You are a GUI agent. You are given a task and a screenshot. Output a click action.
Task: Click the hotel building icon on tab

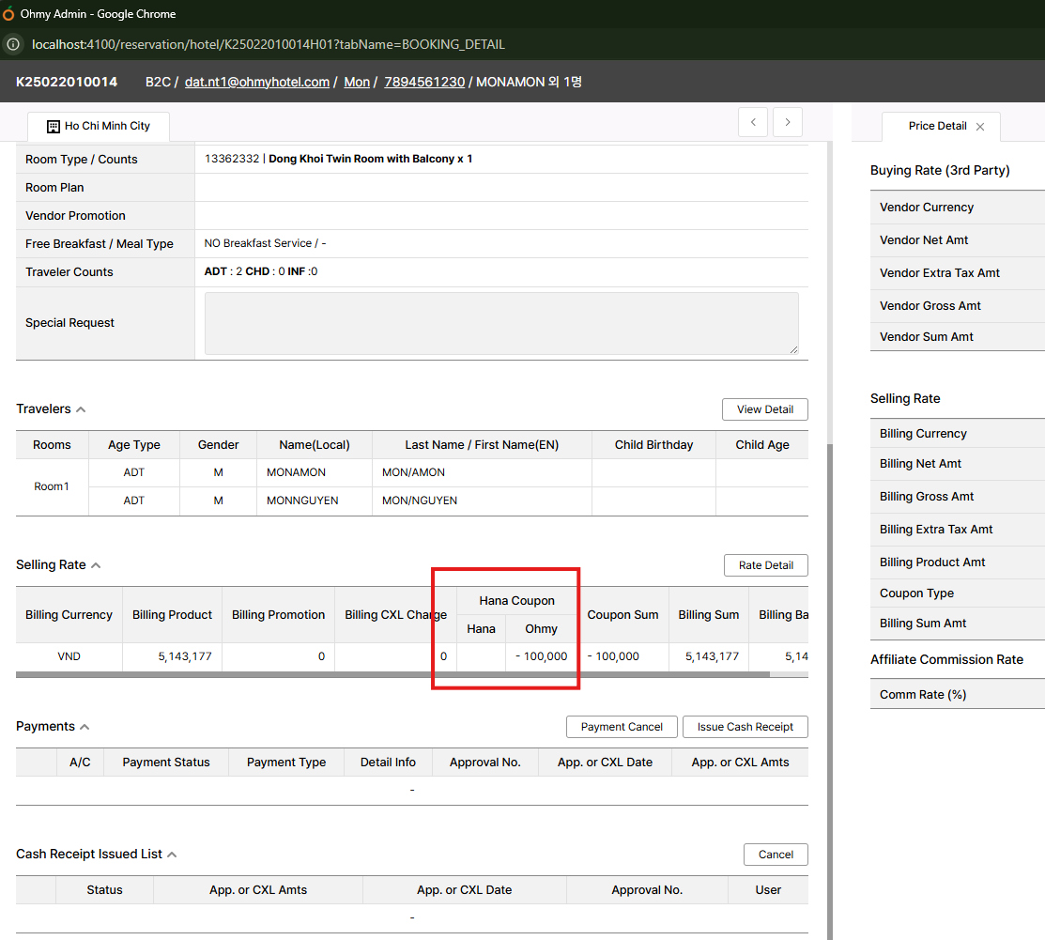(54, 126)
